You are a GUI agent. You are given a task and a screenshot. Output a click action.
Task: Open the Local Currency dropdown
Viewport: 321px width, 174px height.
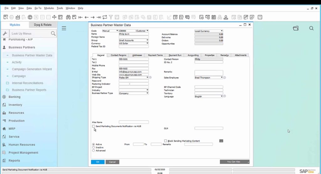(x=222, y=31)
